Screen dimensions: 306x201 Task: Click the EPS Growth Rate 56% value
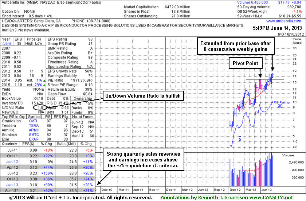[89, 71]
